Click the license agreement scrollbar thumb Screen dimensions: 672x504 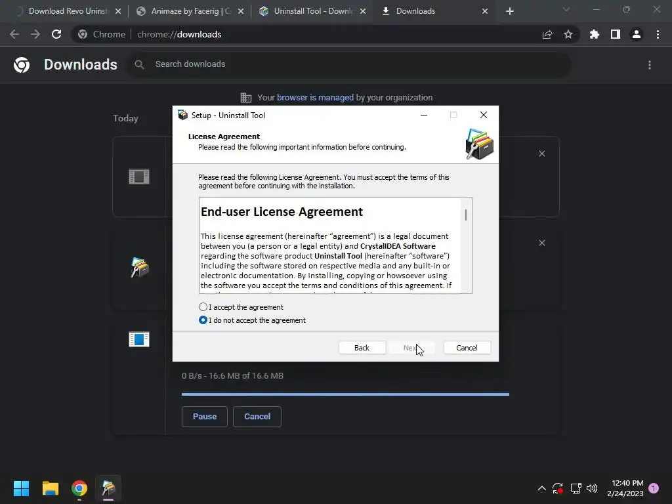466,215
